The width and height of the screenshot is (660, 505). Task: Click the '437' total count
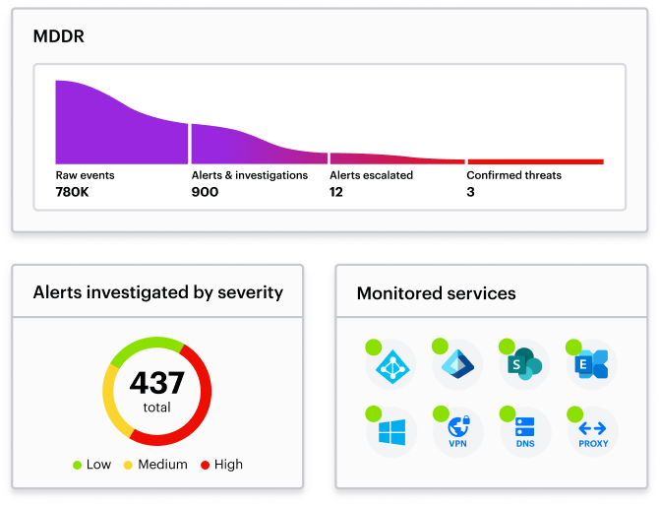click(x=156, y=382)
